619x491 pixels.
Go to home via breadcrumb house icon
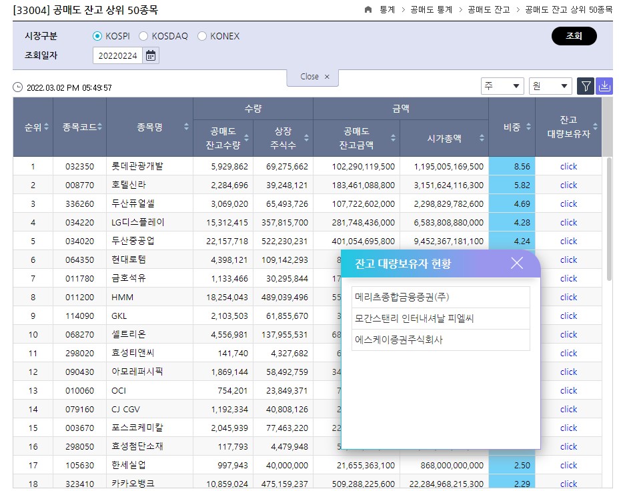point(368,9)
